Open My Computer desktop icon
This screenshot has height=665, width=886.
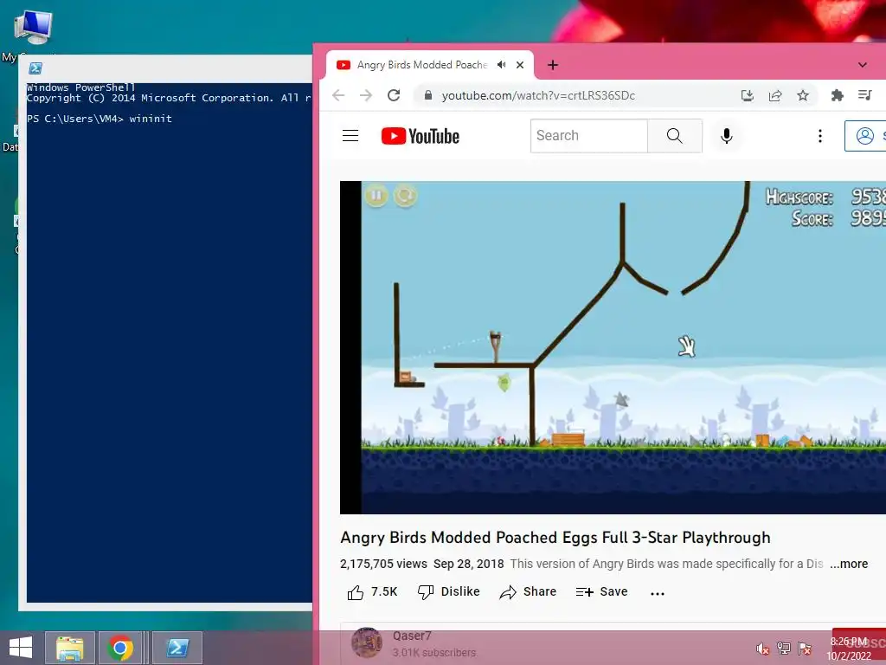[x=32, y=34]
